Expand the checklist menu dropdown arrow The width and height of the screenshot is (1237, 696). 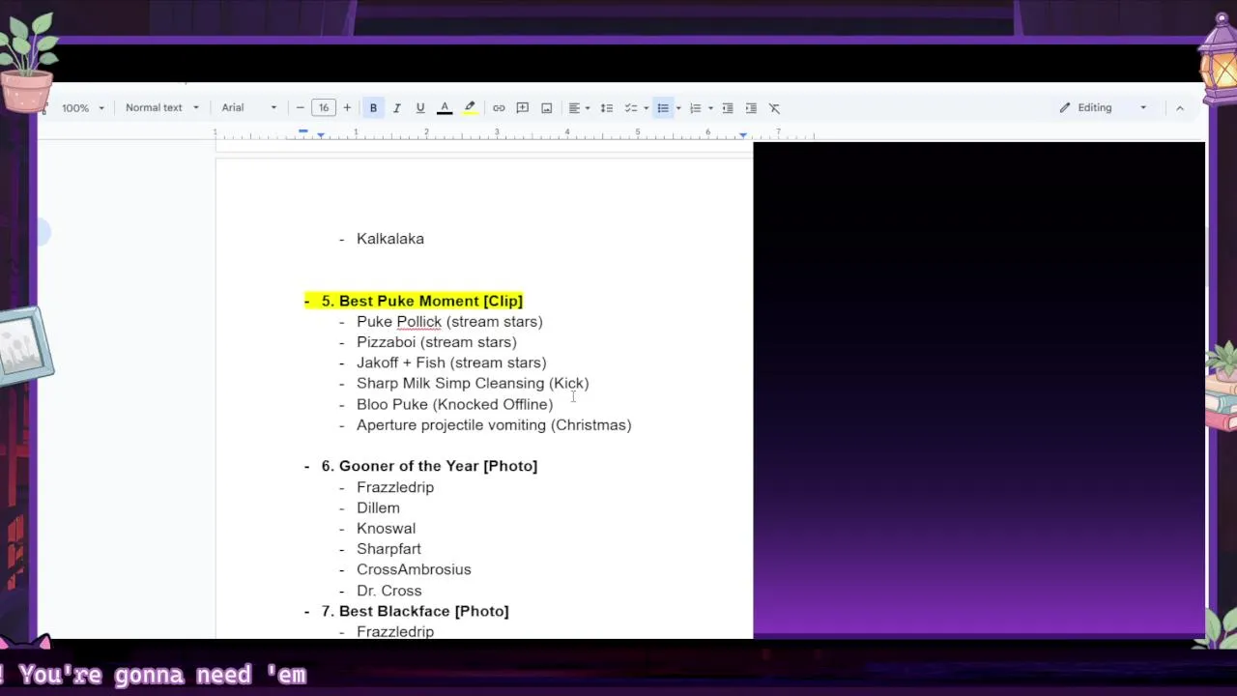646,107
